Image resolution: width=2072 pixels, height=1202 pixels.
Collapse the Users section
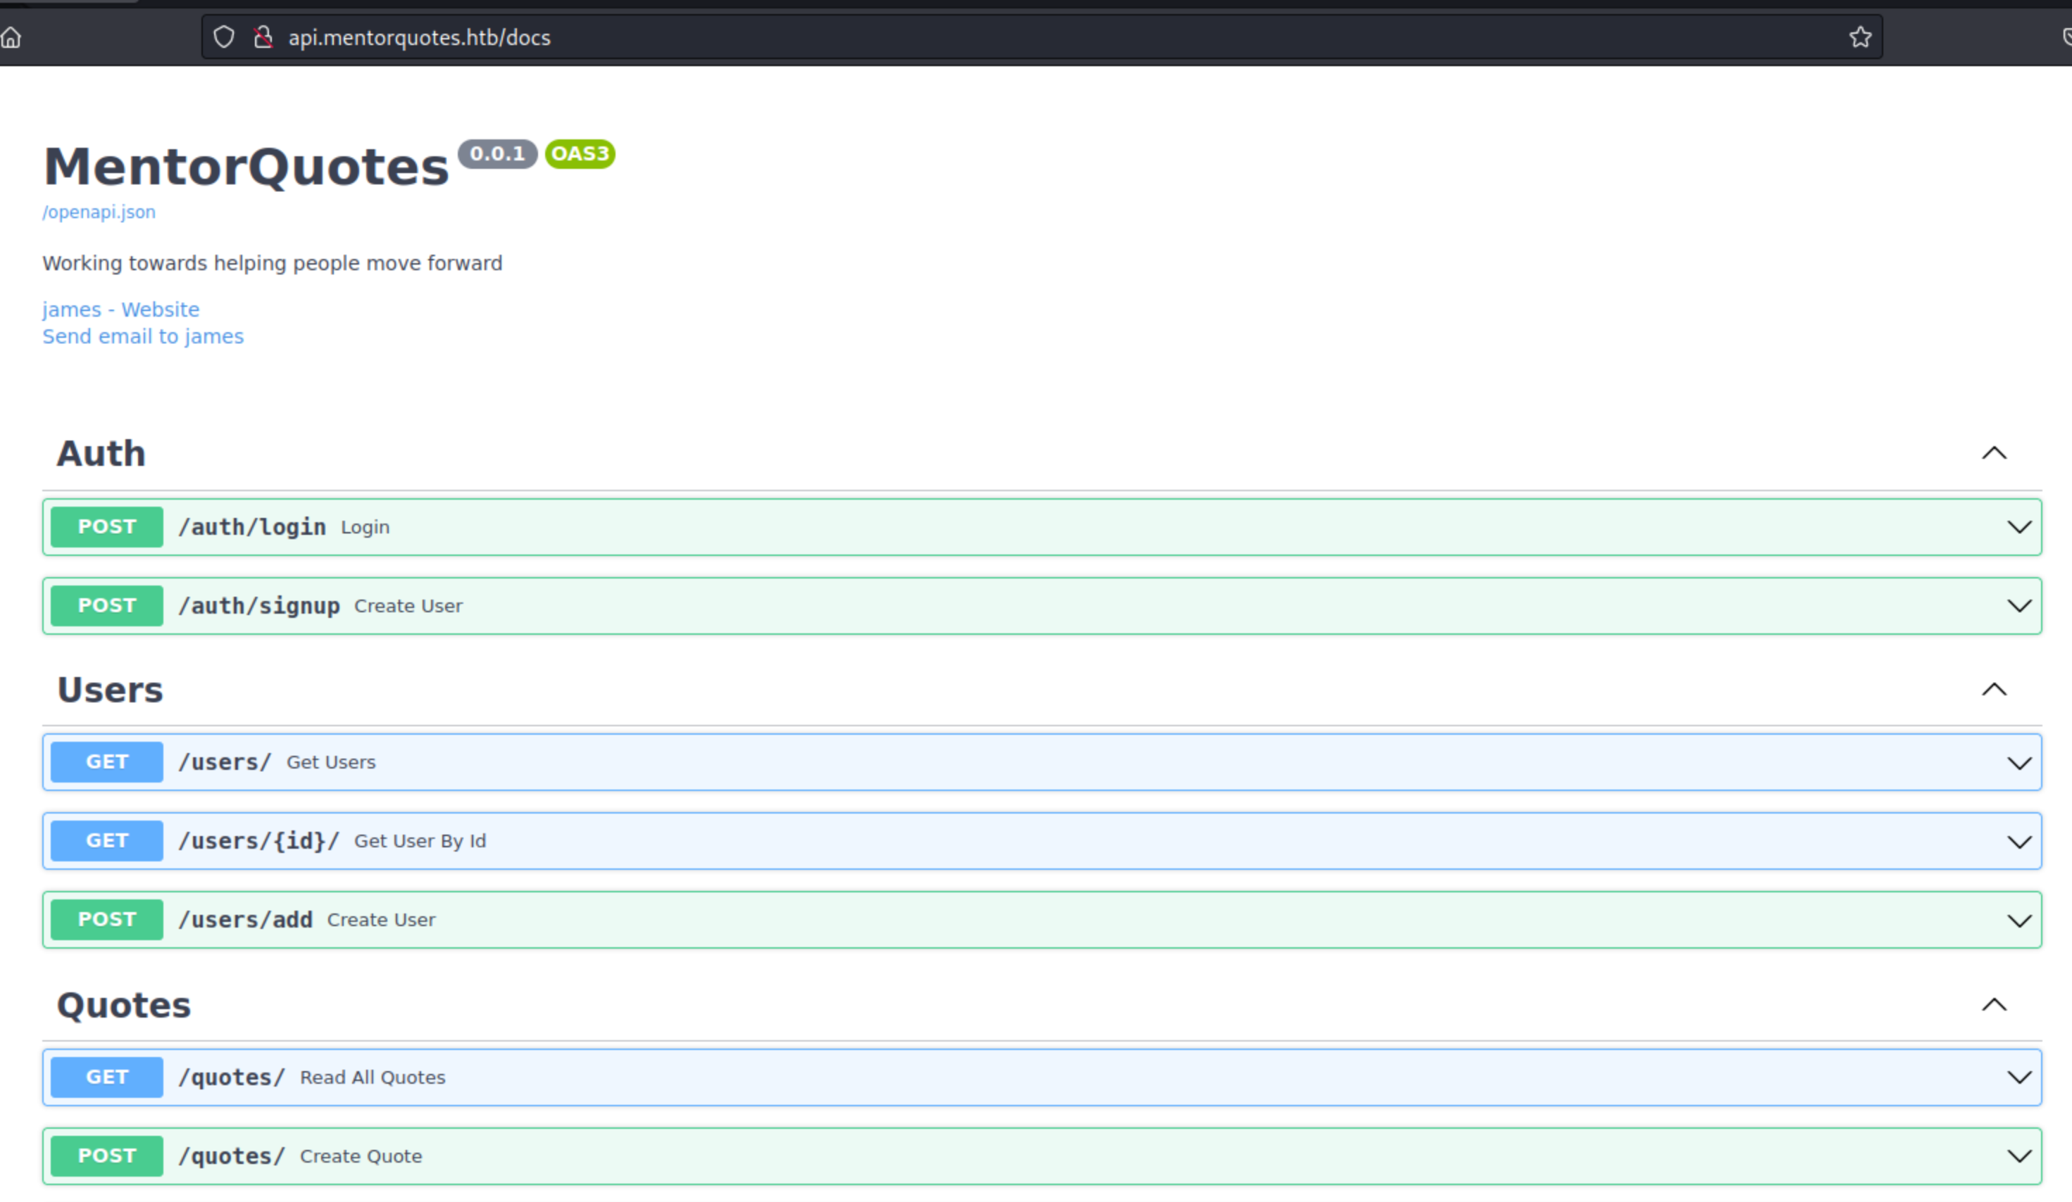1994,690
